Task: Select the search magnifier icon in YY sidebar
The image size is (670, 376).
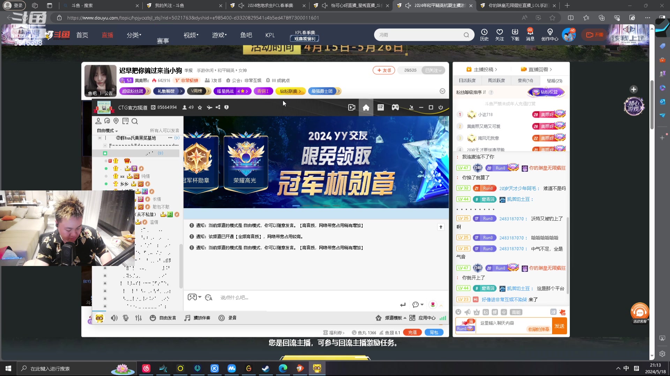Action: (135, 121)
